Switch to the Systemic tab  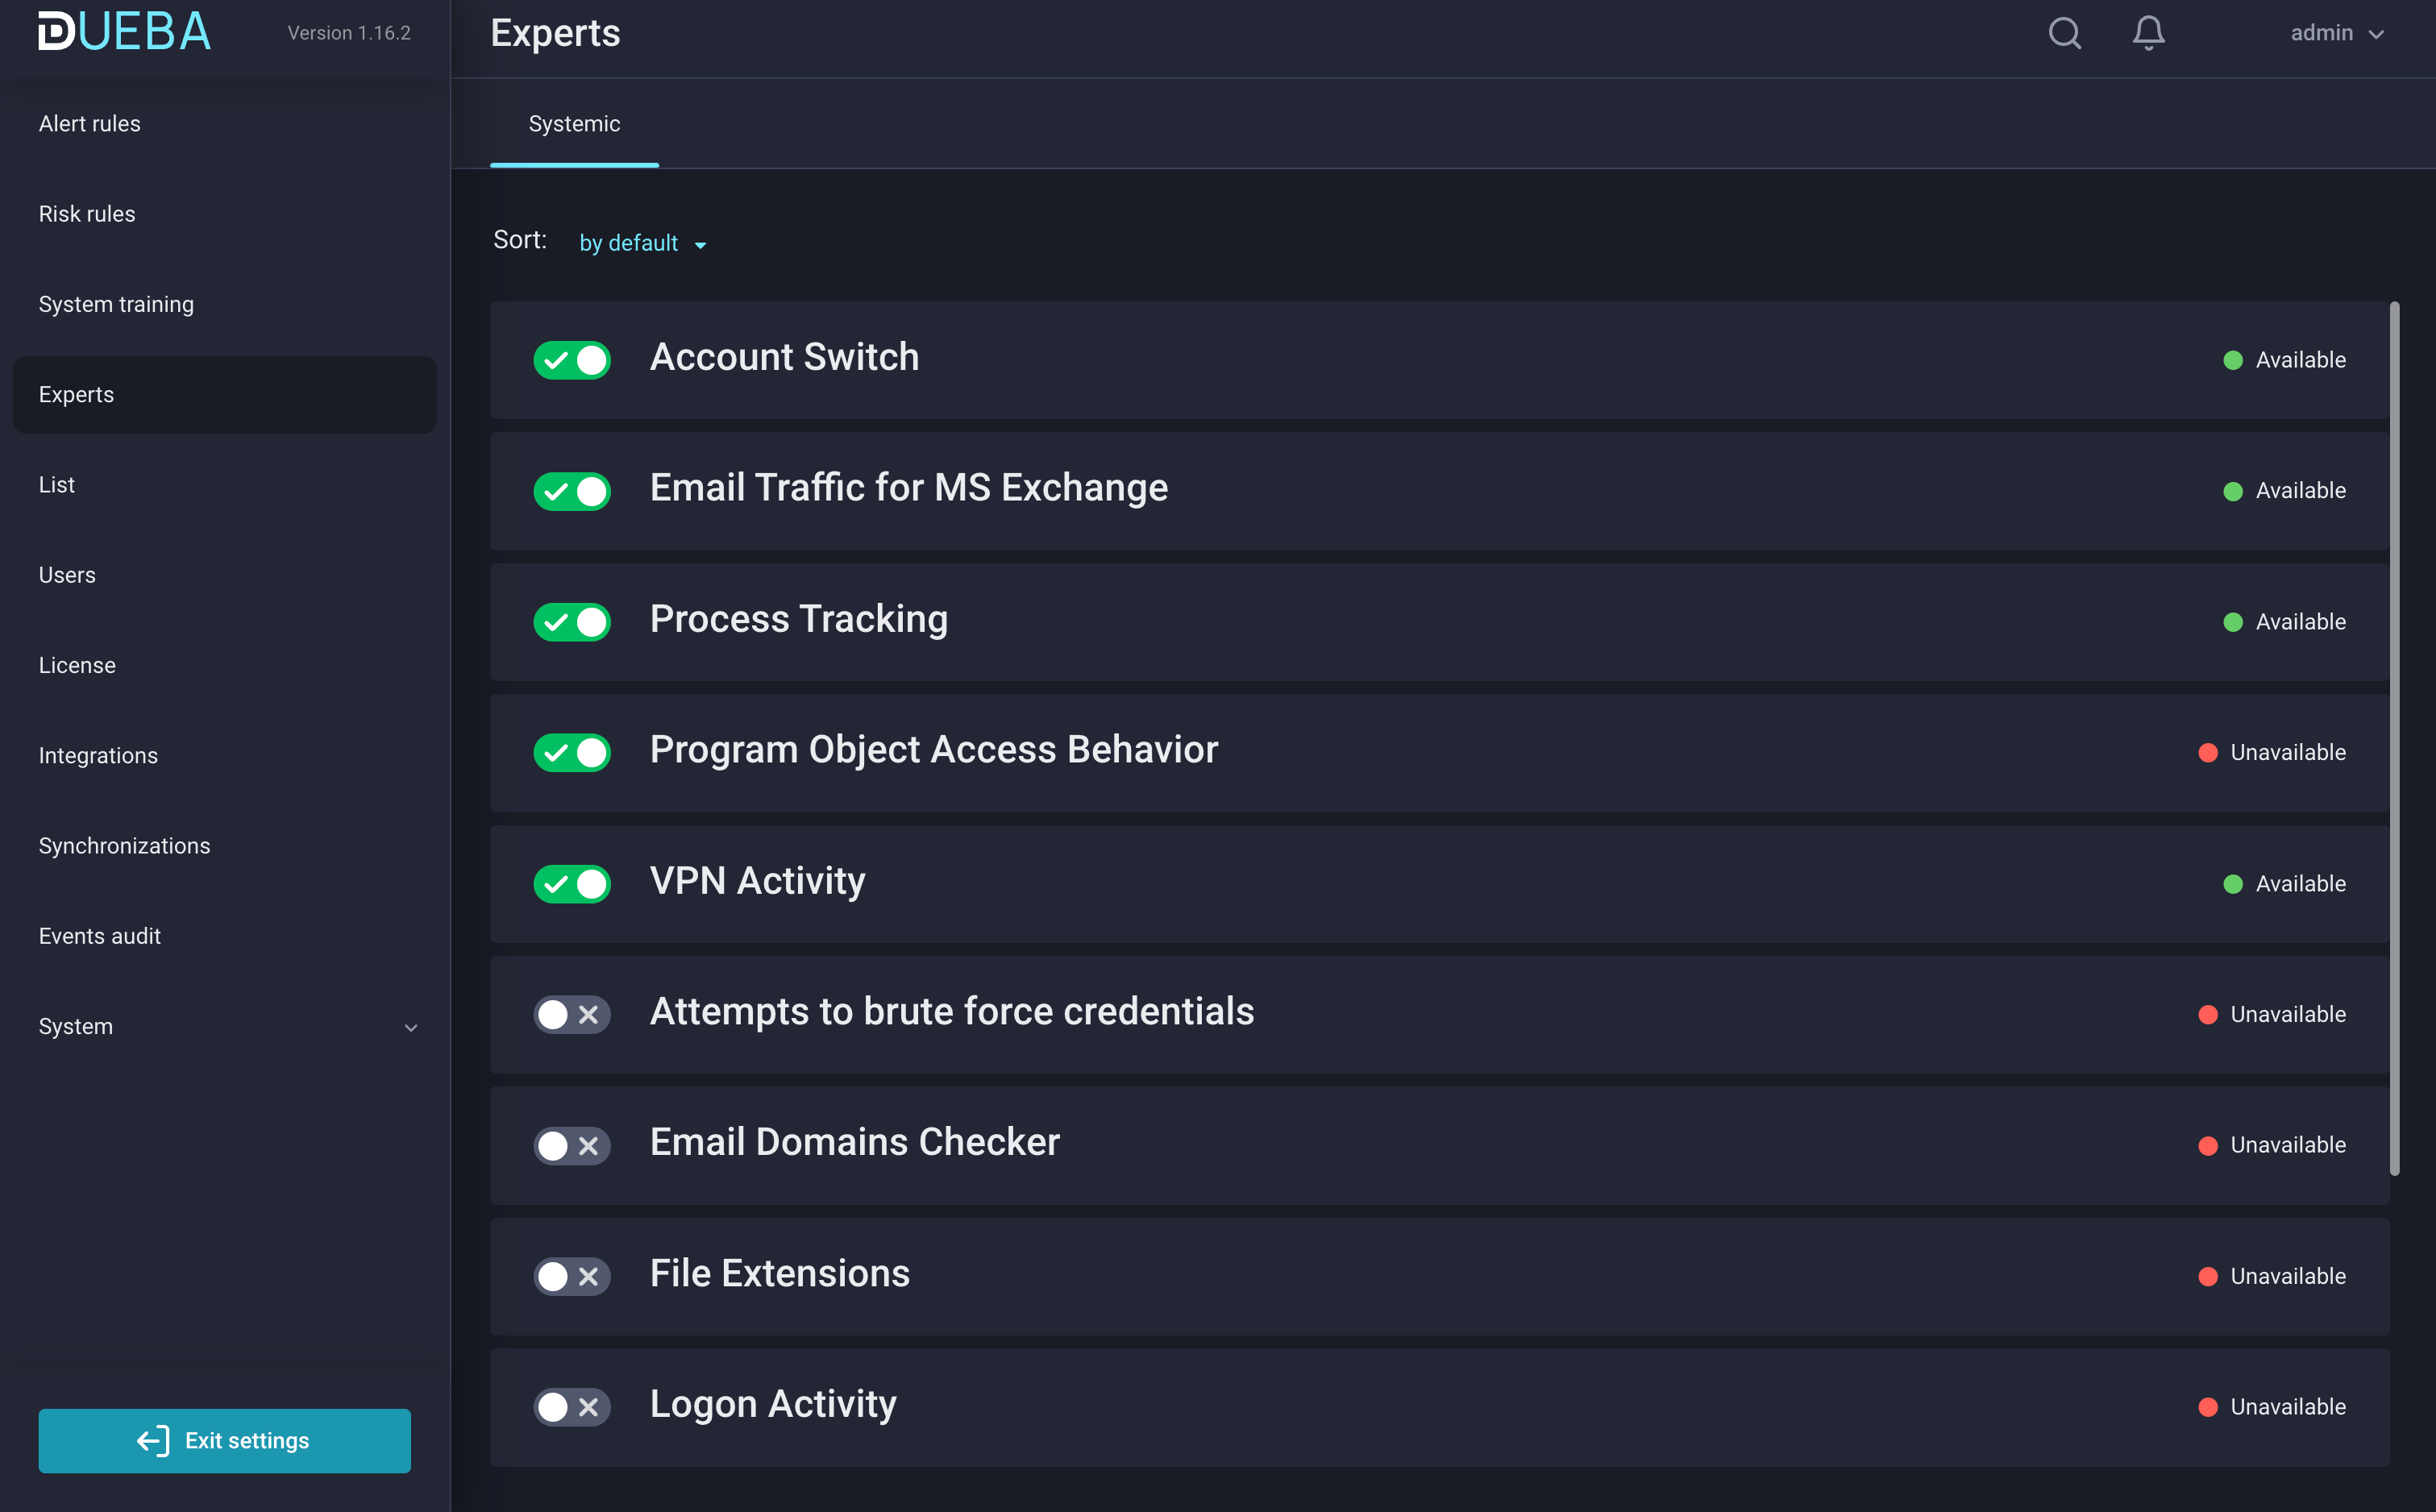tap(574, 124)
